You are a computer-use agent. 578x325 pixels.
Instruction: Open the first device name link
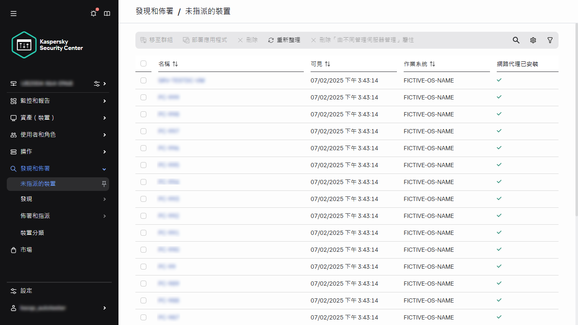[182, 80]
